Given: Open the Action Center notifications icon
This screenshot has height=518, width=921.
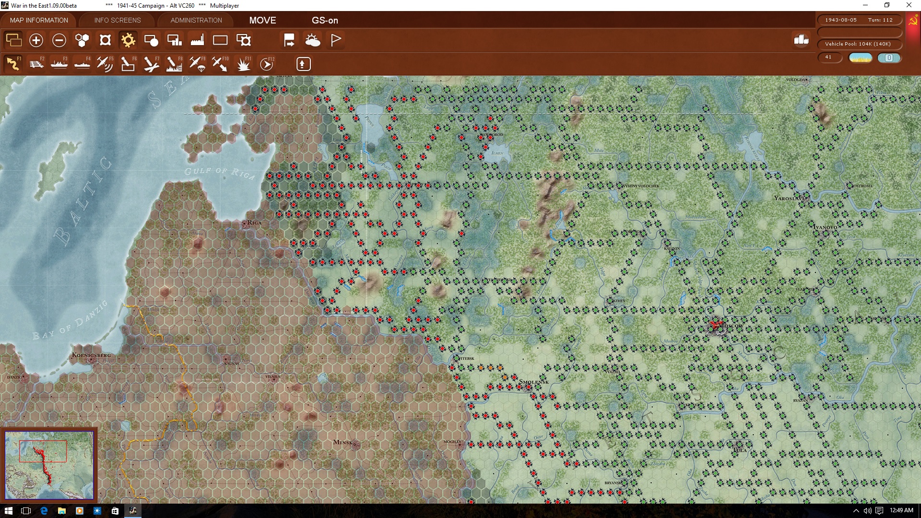Looking at the screenshot, I should click(879, 511).
